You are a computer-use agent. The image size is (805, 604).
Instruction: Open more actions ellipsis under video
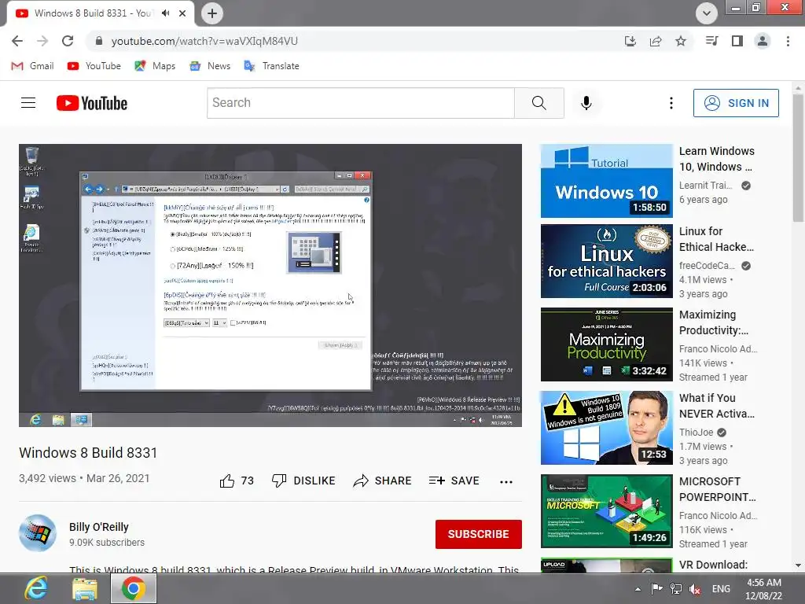[x=505, y=481]
